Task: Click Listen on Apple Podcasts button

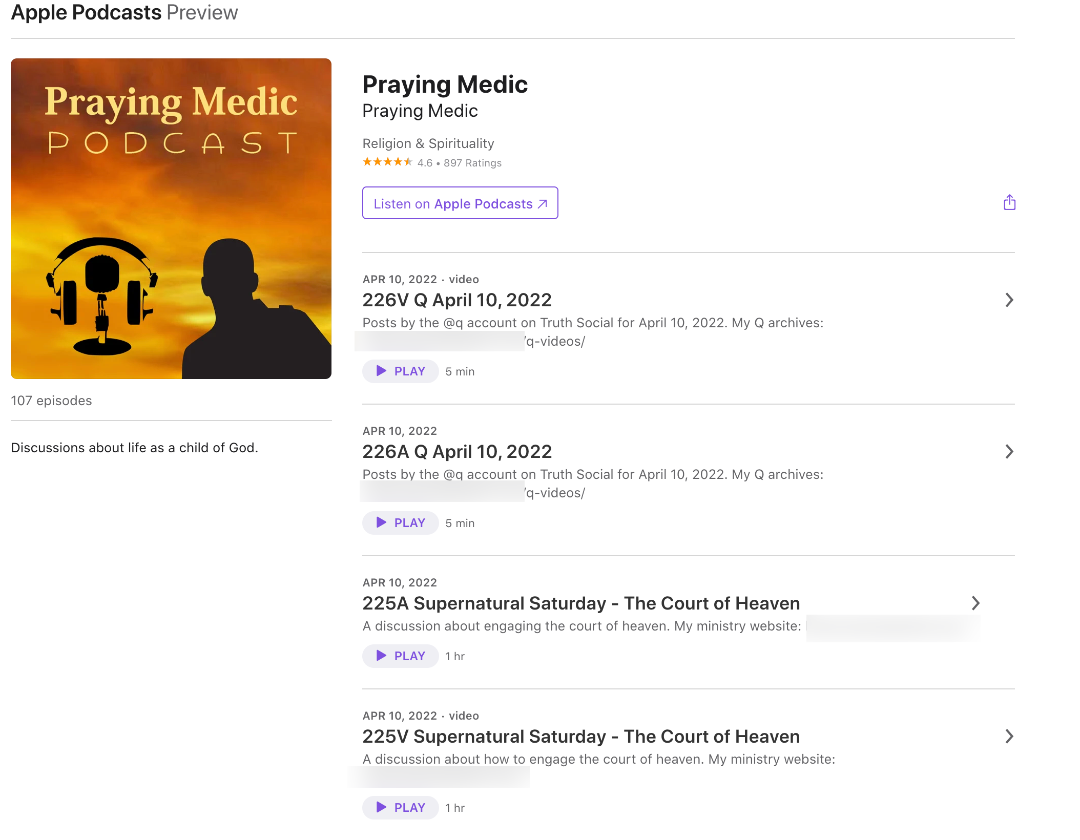Action: (x=460, y=203)
